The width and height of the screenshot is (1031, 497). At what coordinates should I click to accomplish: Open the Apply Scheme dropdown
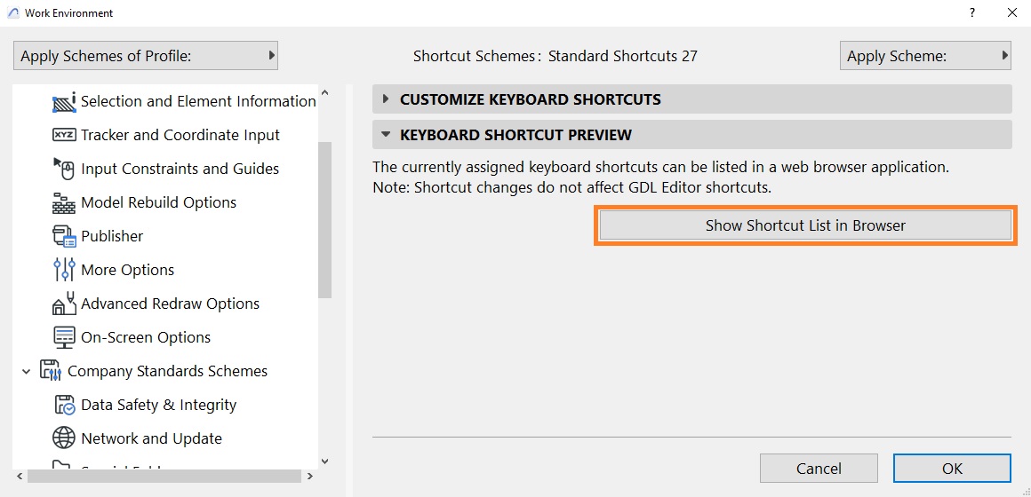point(925,56)
